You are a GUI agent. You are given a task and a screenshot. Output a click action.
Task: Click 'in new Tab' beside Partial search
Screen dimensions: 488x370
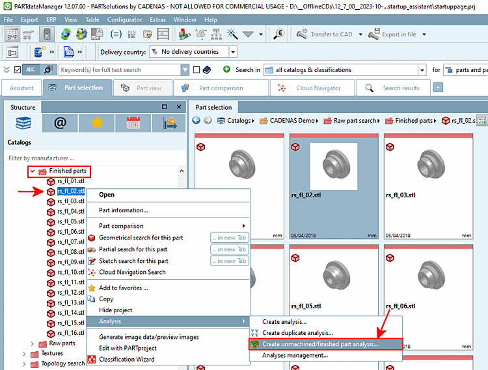click(x=230, y=249)
